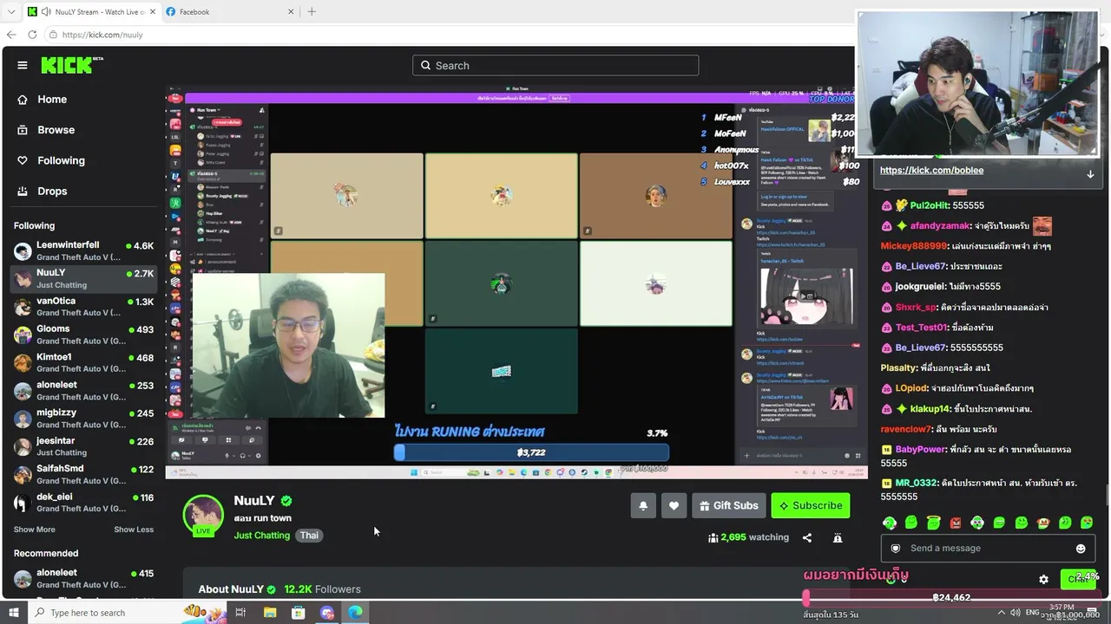Screen dimensions: 1111x624
Task: Show hidden system tray icons
Action: [x=1002, y=613]
